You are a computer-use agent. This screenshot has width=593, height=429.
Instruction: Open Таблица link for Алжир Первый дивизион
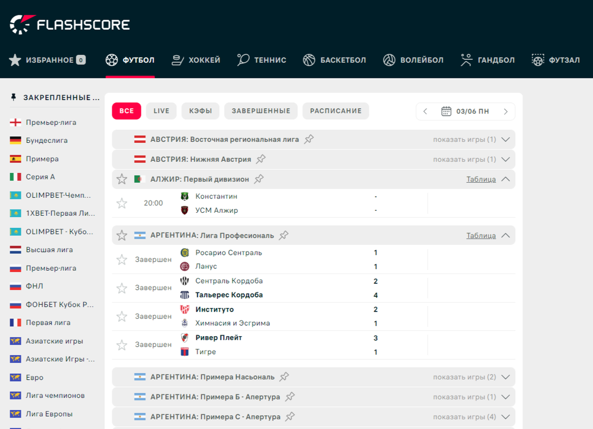pos(481,179)
